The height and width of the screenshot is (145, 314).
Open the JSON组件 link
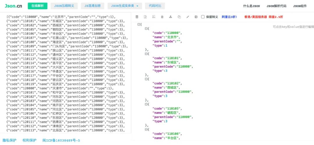300,6
